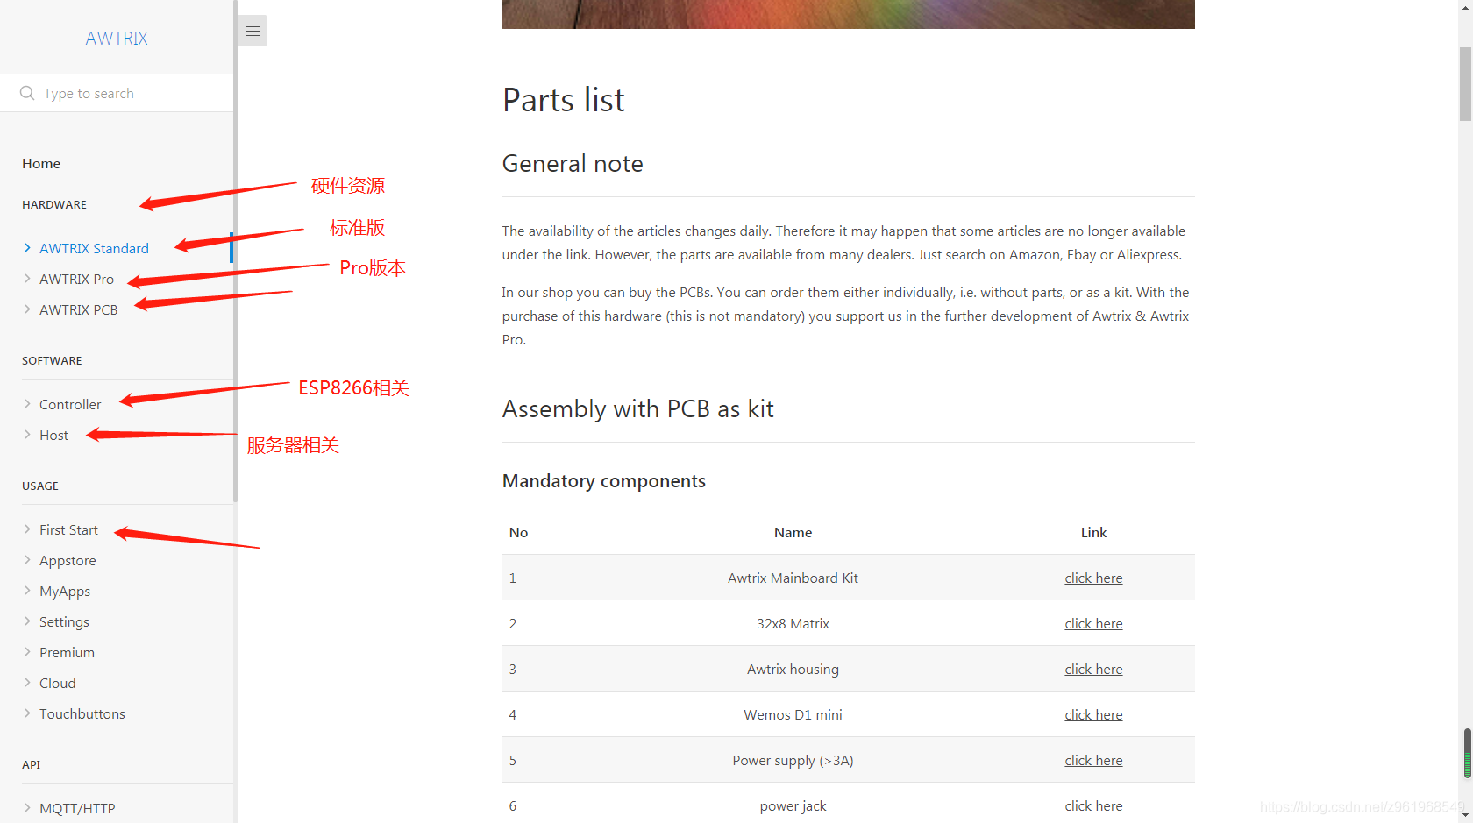The width and height of the screenshot is (1473, 823).
Task: Toggle the sidebar hamburger menu button
Action: click(252, 31)
